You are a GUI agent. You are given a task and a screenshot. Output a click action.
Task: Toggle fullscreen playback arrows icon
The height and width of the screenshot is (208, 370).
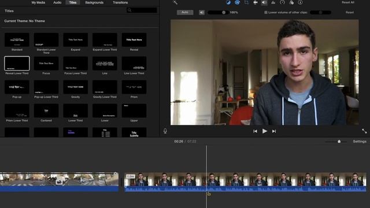click(364, 131)
